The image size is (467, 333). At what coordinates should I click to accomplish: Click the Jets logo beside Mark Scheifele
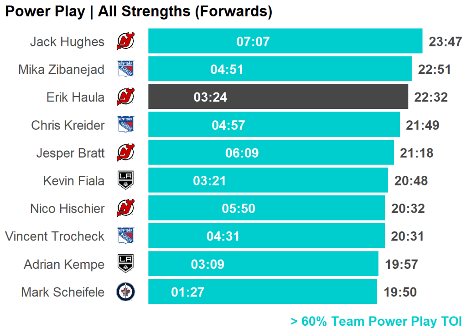(x=125, y=292)
